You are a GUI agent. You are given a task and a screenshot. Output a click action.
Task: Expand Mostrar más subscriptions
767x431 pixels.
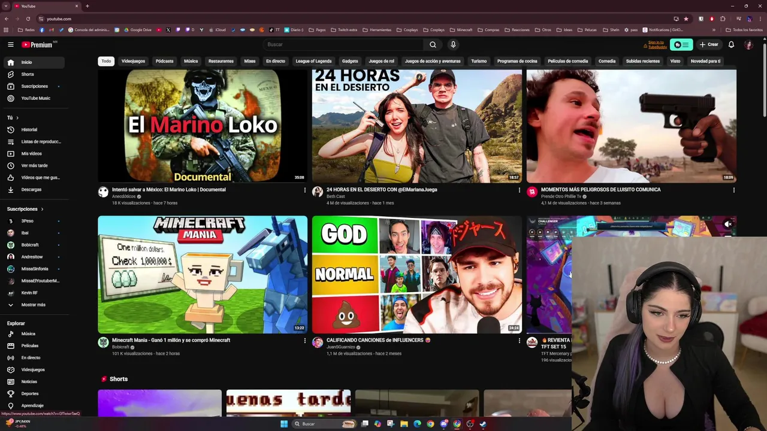click(x=33, y=305)
